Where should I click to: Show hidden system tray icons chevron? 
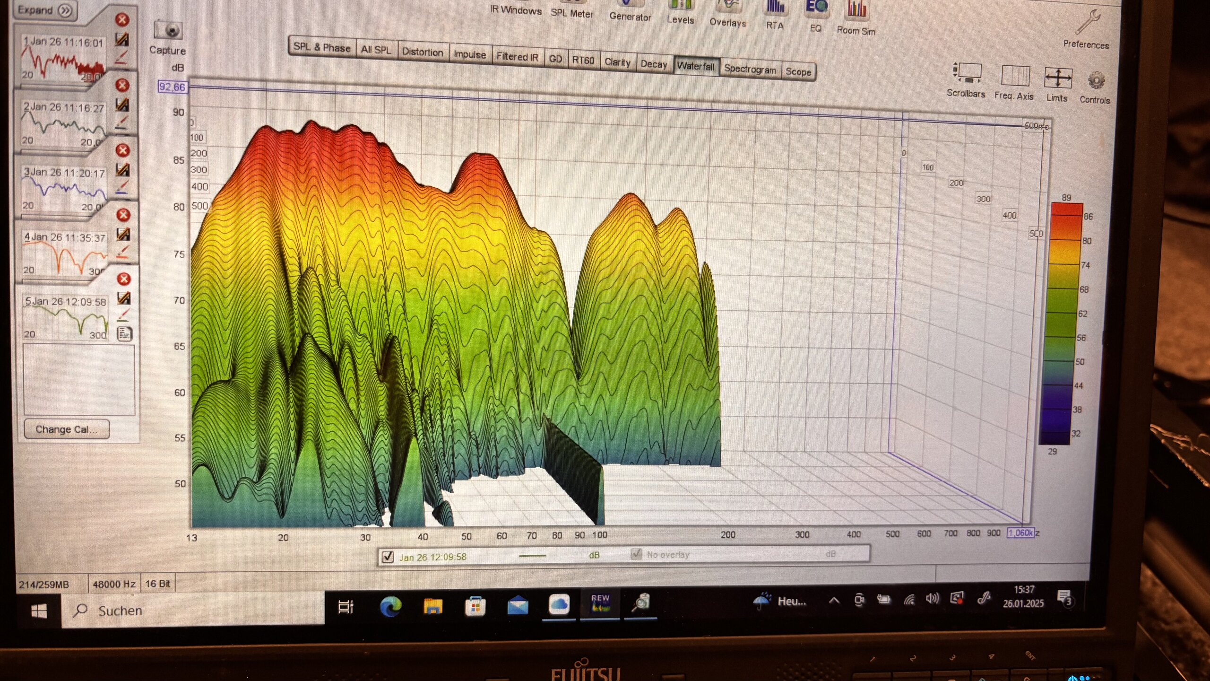click(x=834, y=601)
